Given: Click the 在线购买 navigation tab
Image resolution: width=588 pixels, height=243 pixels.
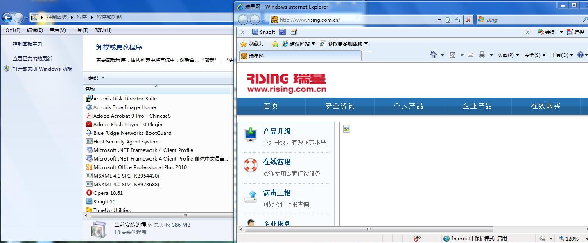Looking at the screenshot, I should (x=546, y=106).
